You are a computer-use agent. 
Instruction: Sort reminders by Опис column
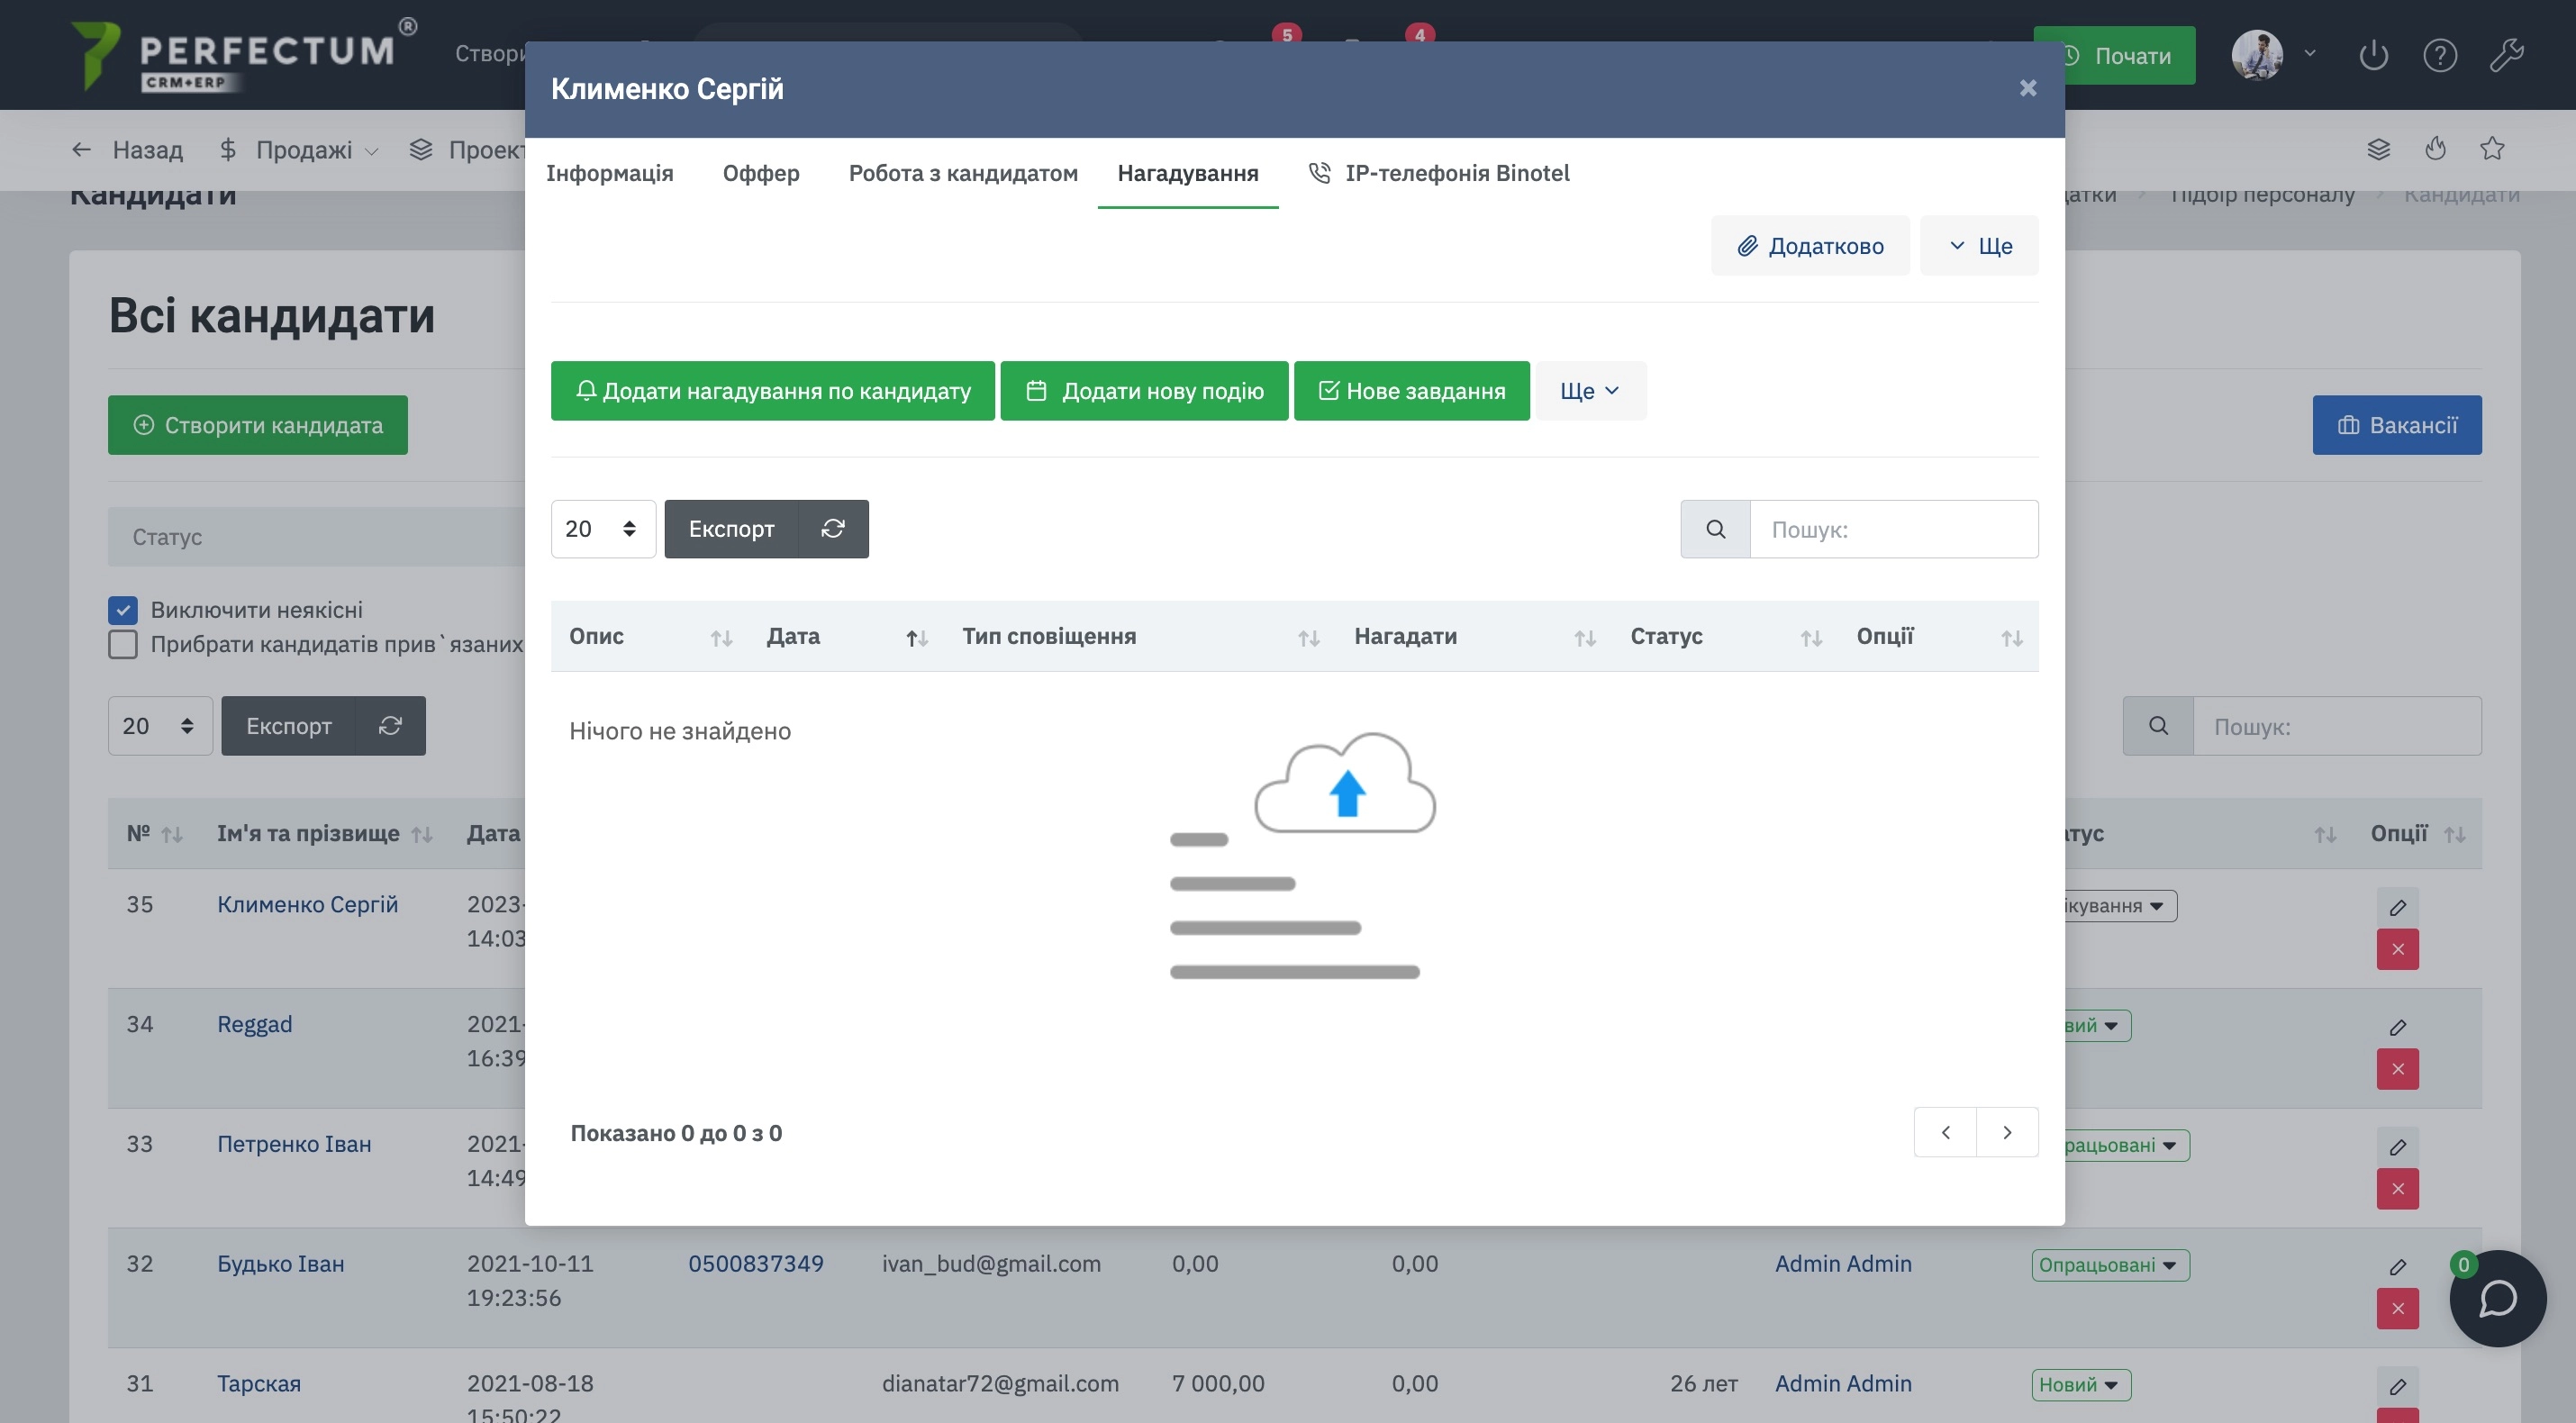coord(651,636)
